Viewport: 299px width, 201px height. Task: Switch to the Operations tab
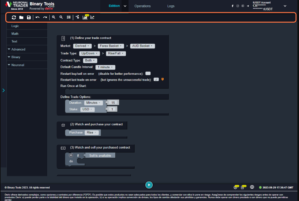(142, 6)
